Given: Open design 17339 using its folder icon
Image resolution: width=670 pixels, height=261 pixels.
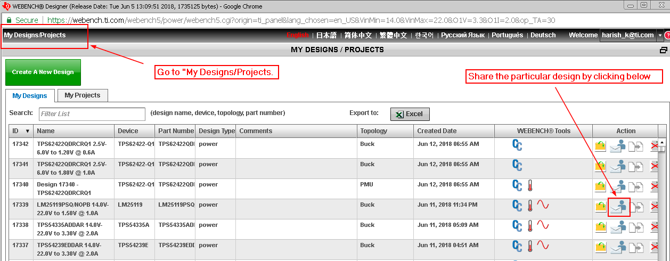Looking at the screenshot, I should coord(600,207).
